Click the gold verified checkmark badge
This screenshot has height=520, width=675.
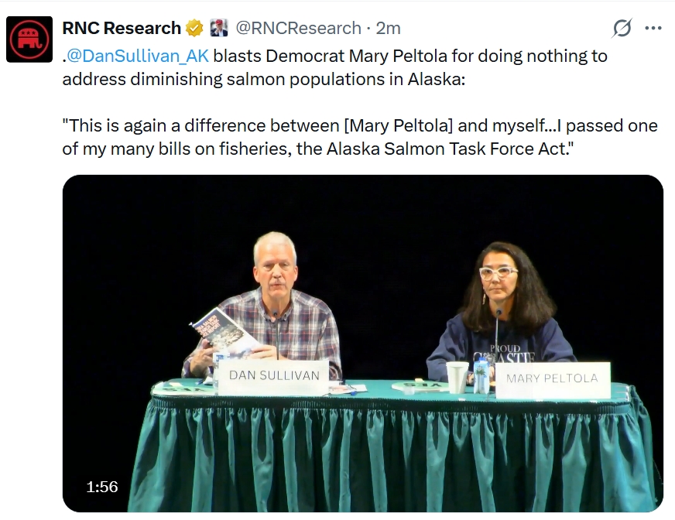pyautogui.click(x=194, y=28)
